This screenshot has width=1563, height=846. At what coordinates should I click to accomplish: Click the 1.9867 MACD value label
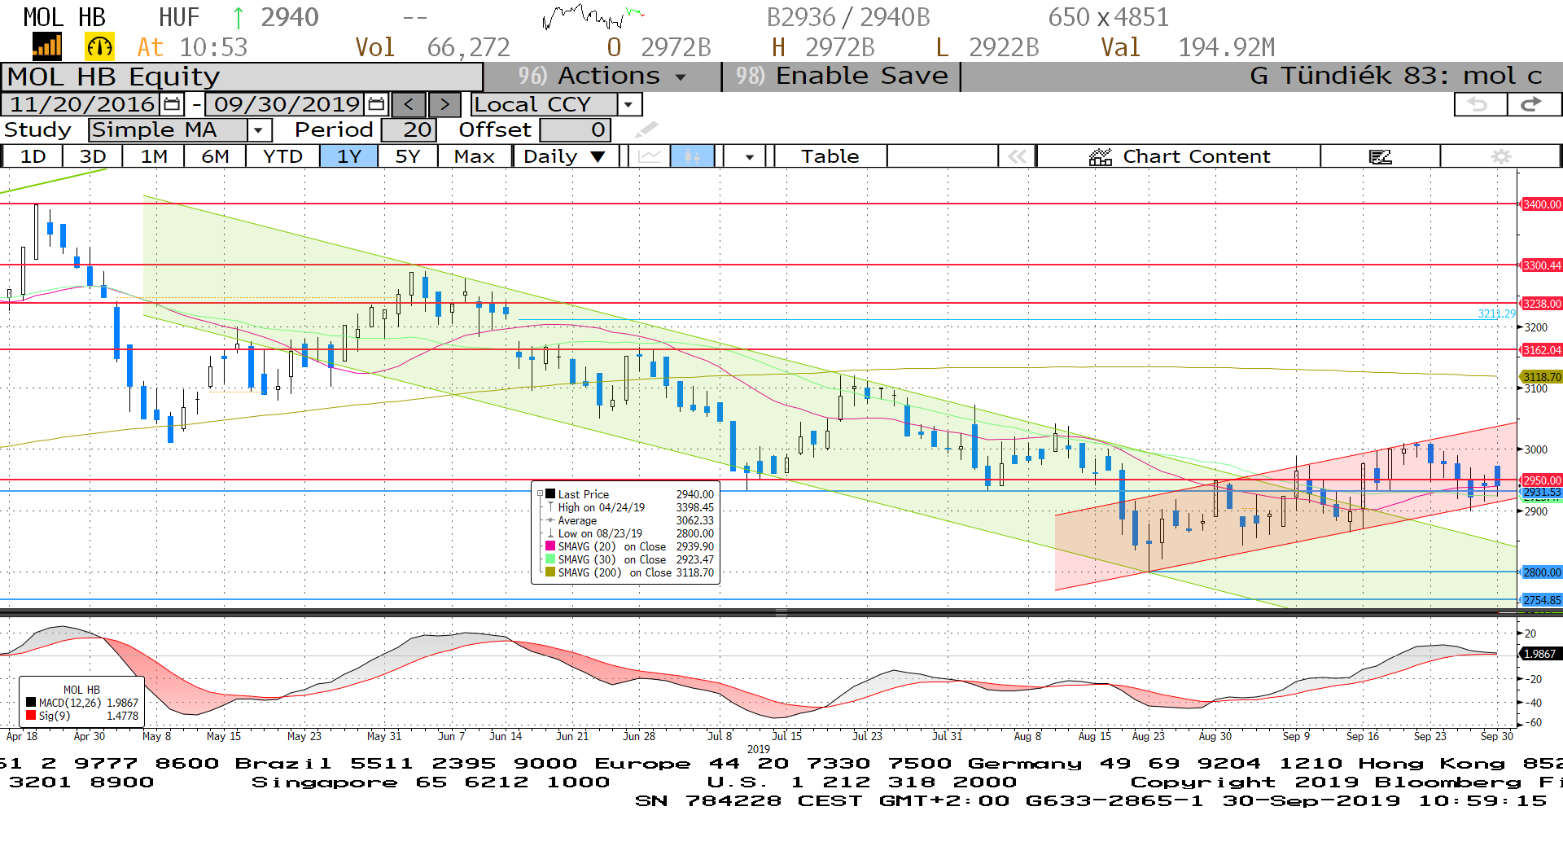(1540, 654)
